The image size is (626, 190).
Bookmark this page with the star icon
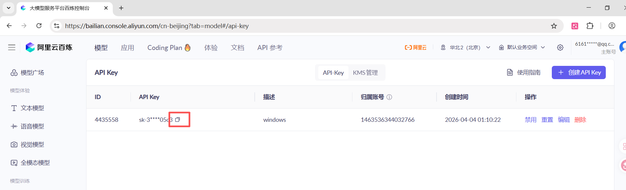click(554, 26)
